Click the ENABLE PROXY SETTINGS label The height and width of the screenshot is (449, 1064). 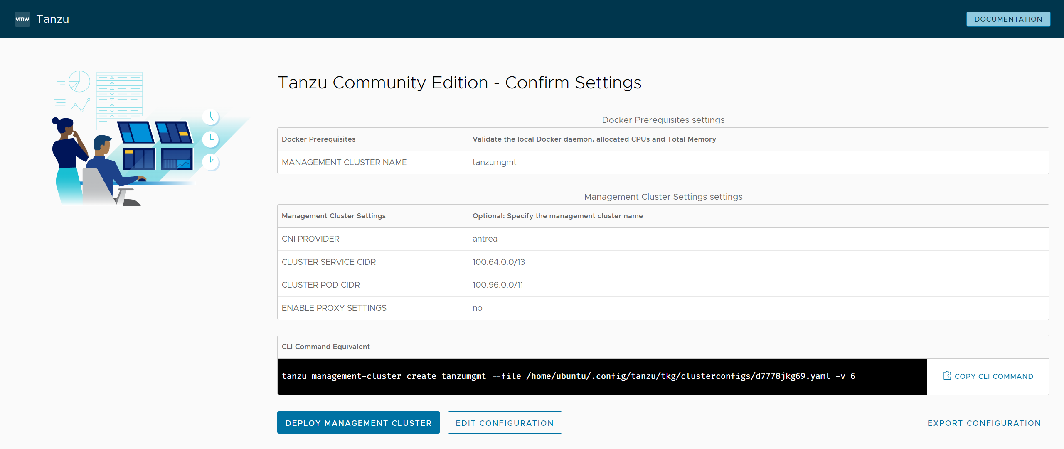(x=334, y=308)
